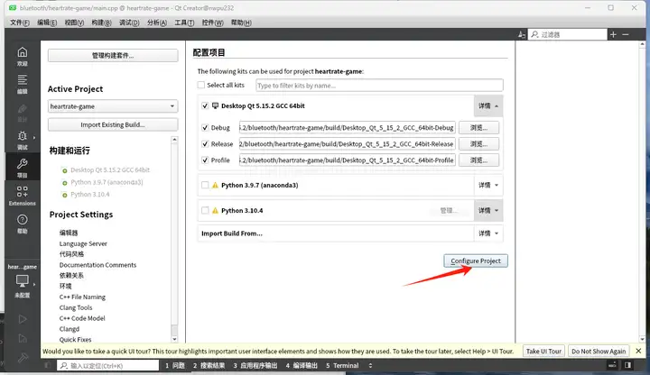650x375 pixels.
Task: Click Do Not Show Again button
Action: pos(599,351)
